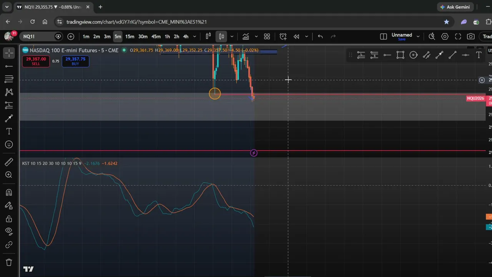
Task: Expand chart style dropdown arrow
Action: click(x=232, y=37)
